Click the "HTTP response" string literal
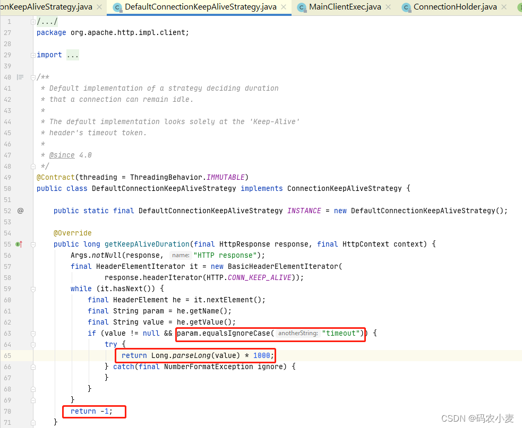This screenshot has width=522, height=428. [x=225, y=256]
